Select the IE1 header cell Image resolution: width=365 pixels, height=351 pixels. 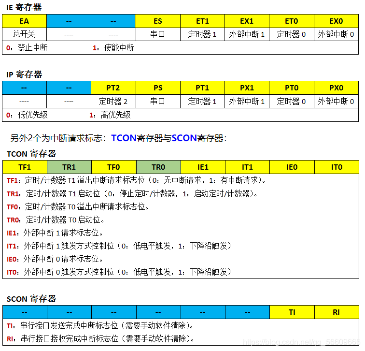pos(203,167)
